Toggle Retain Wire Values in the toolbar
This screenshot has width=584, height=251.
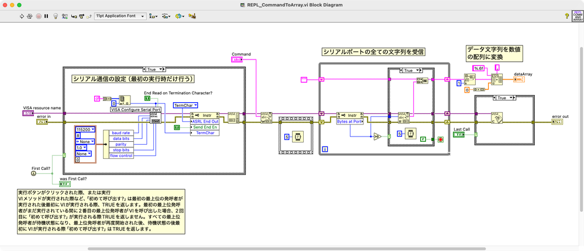65,16
